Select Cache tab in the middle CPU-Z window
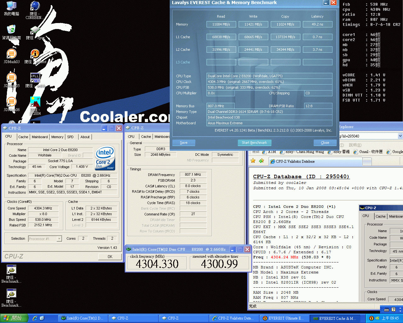 (x=146, y=137)
